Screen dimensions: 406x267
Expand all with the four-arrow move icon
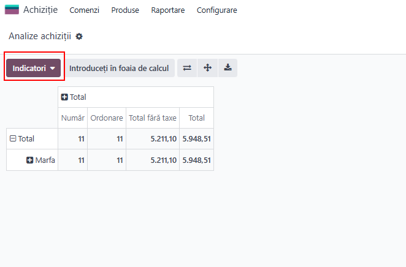(207, 68)
